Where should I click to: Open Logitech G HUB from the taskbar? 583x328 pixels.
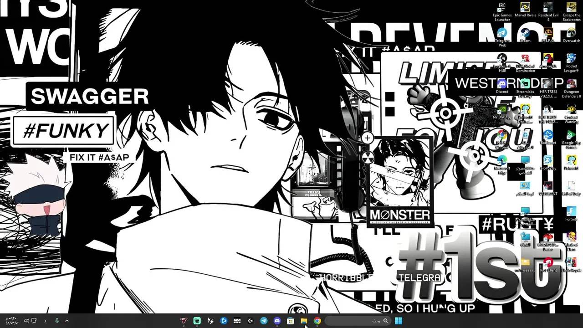click(x=251, y=321)
